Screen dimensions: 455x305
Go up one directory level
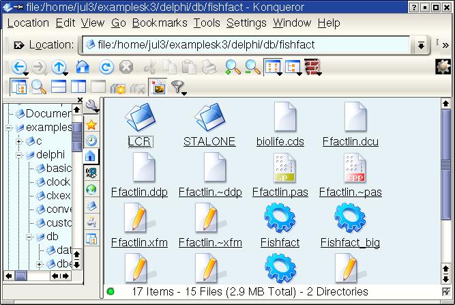point(59,67)
